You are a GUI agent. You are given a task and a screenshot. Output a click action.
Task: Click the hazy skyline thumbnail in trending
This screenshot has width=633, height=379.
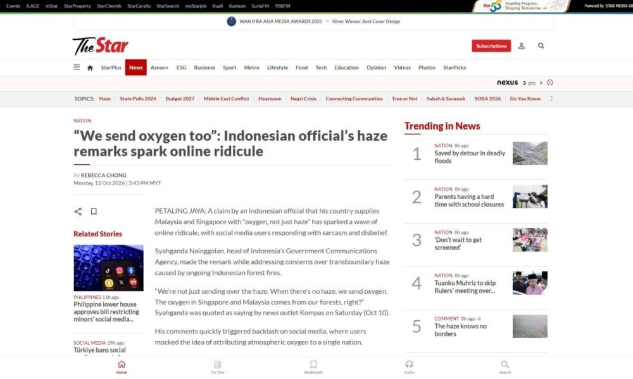coord(530,326)
